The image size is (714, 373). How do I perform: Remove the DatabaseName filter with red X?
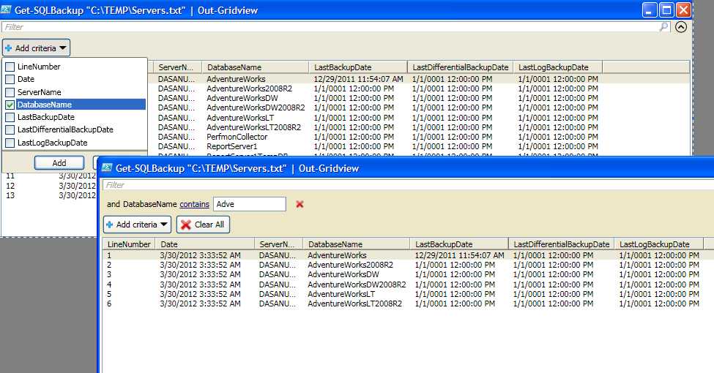click(x=300, y=205)
